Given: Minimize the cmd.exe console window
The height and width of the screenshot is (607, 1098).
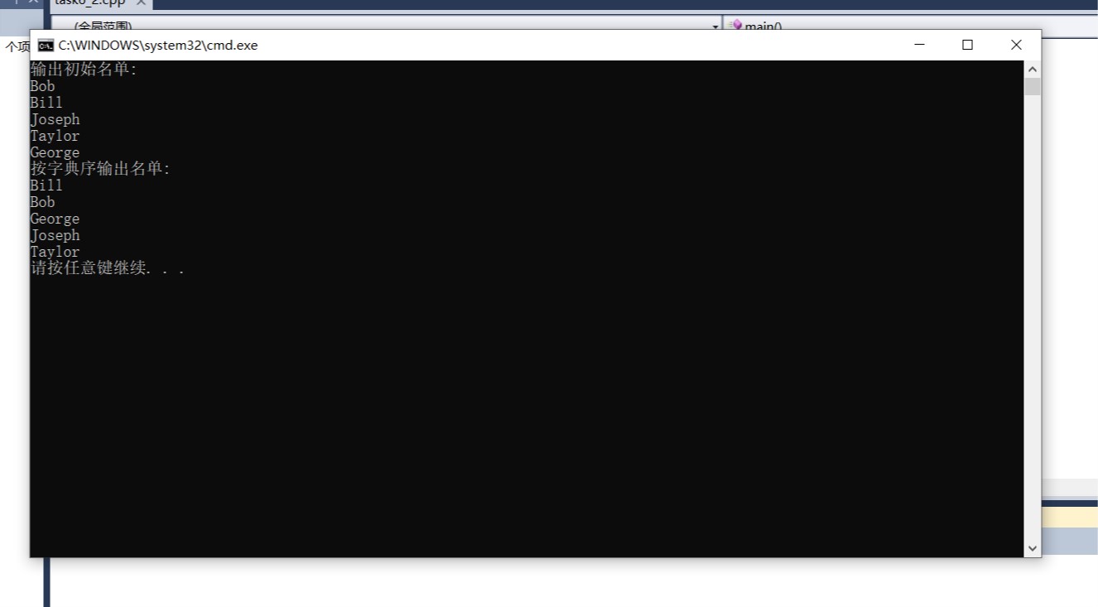Looking at the screenshot, I should point(919,45).
